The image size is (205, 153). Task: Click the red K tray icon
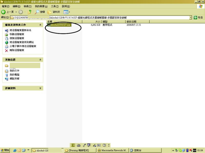click(x=191, y=150)
